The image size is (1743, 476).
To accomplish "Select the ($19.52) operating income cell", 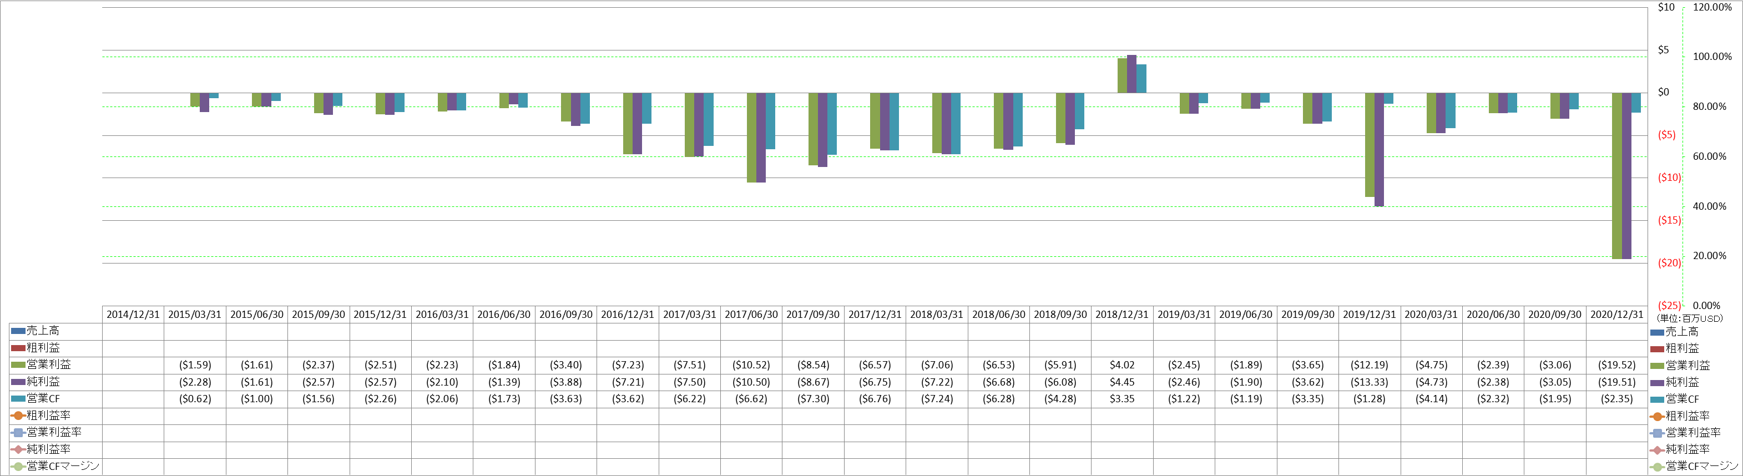I will (1617, 365).
